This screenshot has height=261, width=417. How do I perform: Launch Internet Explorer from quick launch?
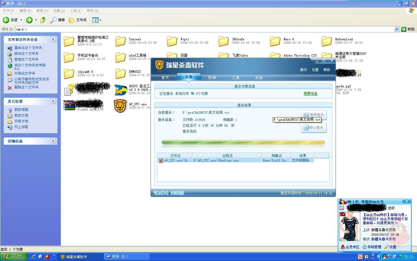point(34,257)
